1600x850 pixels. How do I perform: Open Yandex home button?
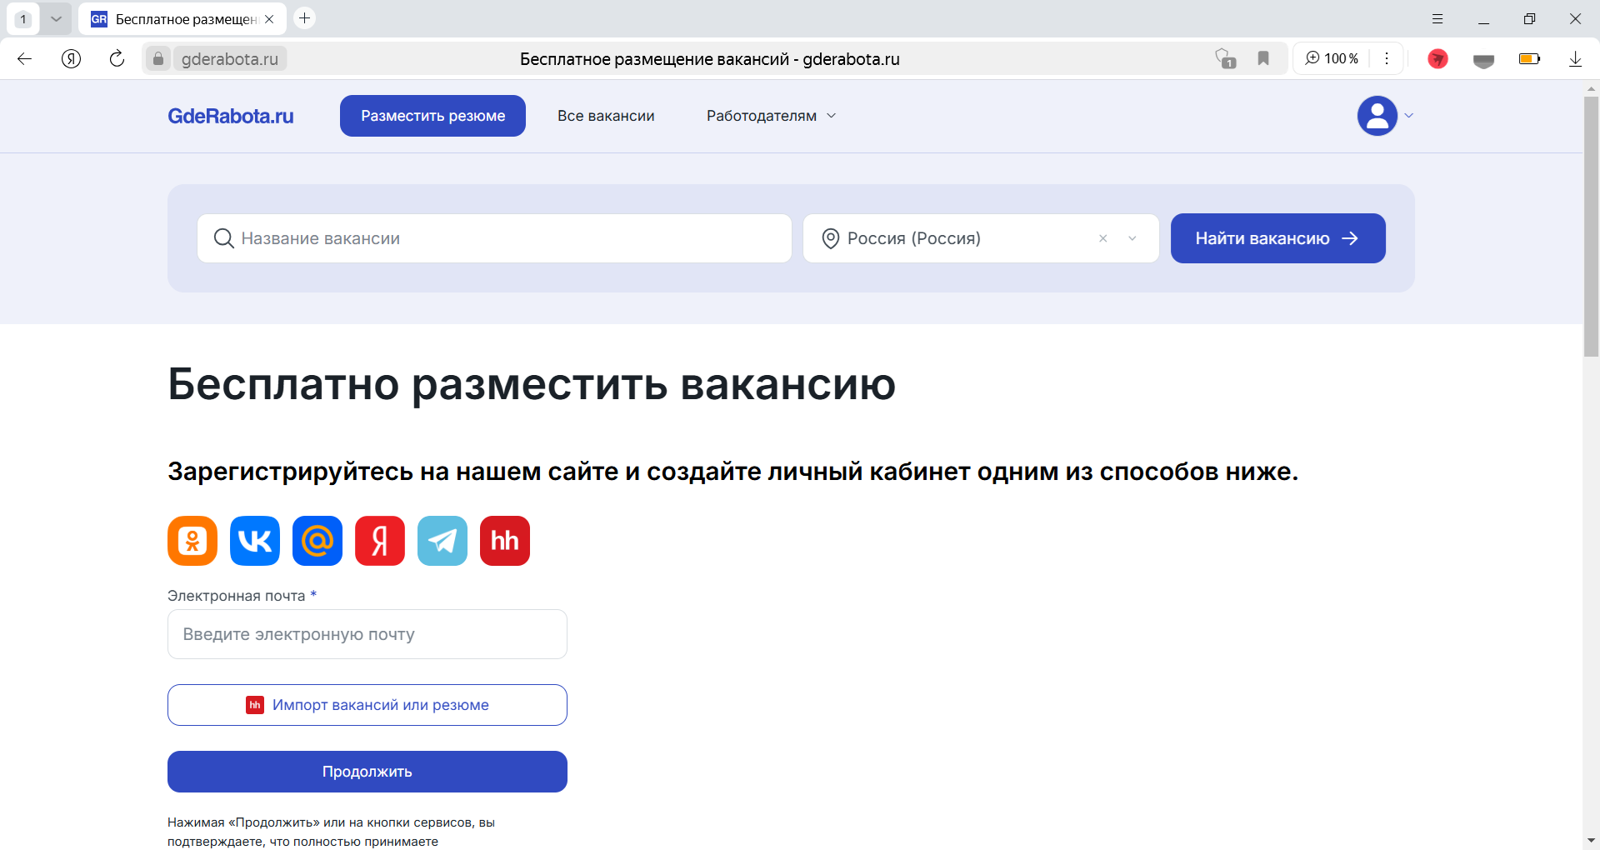[x=72, y=58]
